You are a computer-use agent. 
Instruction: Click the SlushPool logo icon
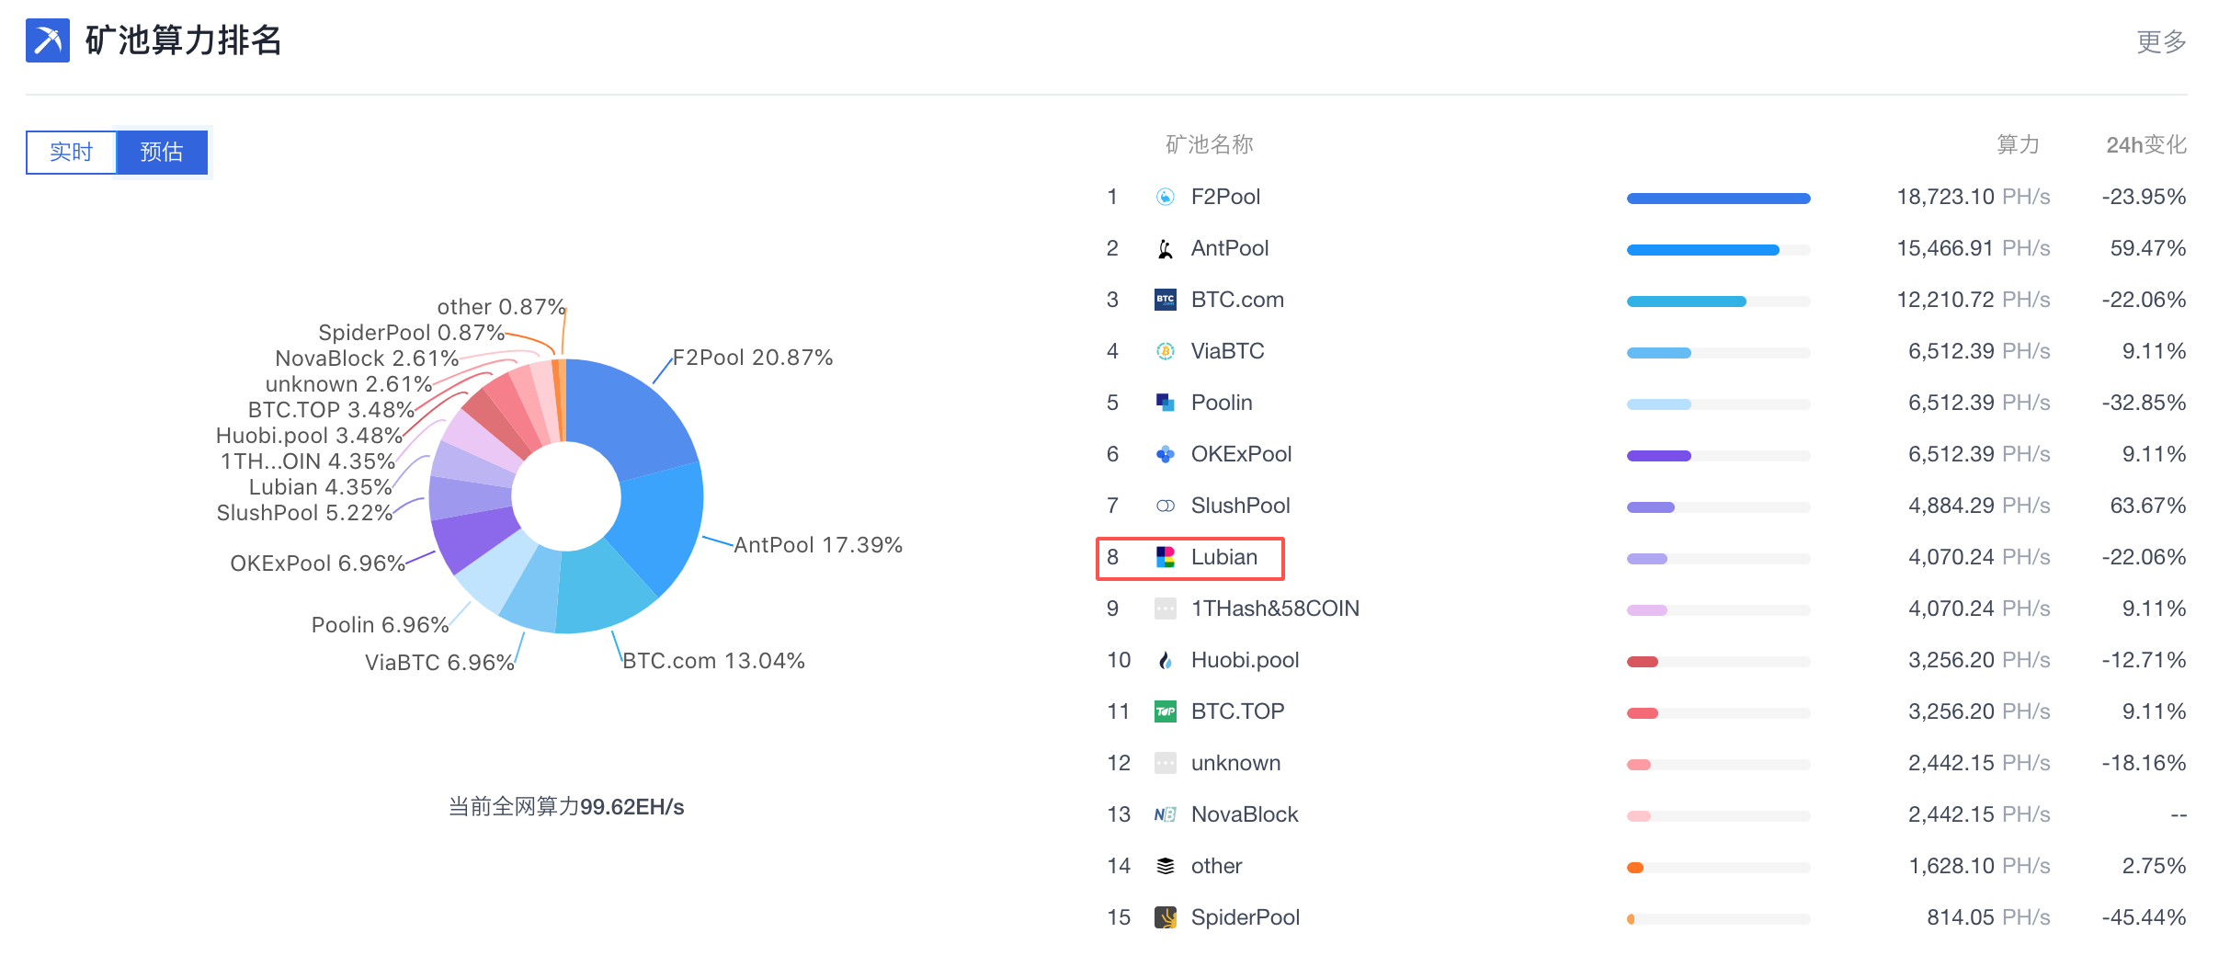1166,506
